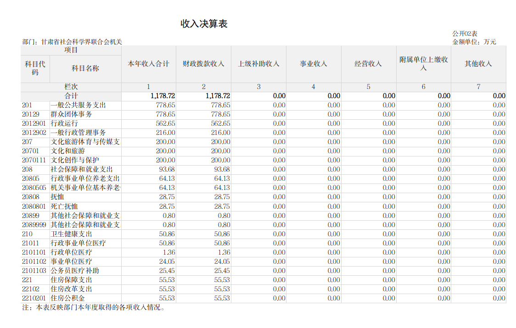Click the subject code 2012901 cell
This screenshot has height=328, width=516.
34,123
